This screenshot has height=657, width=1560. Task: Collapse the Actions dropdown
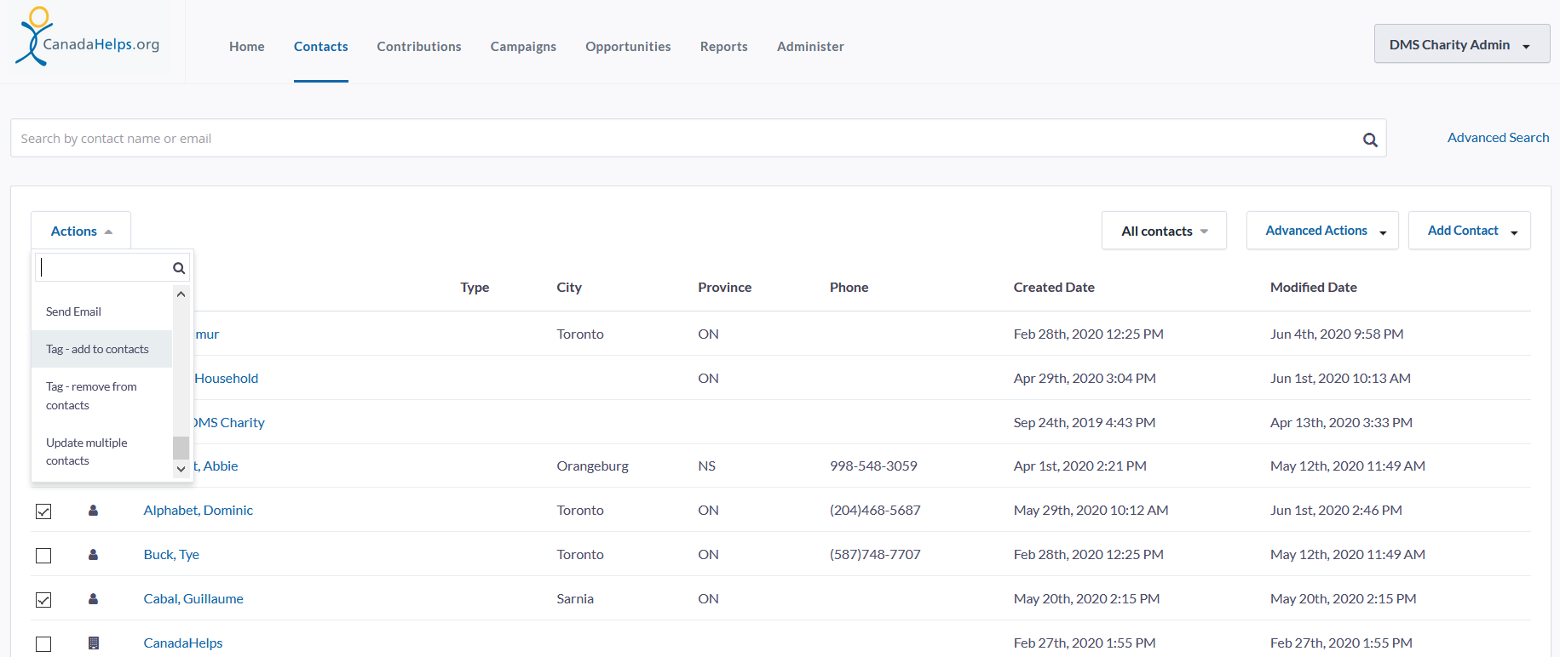pyautogui.click(x=81, y=231)
